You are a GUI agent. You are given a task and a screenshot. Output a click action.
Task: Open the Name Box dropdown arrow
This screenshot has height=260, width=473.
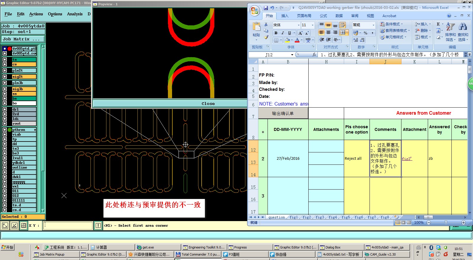(292, 55)
